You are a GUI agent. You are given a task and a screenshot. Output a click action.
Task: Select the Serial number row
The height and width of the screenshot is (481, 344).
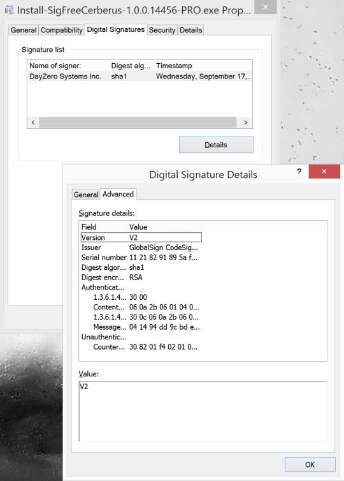pos(141,257)
